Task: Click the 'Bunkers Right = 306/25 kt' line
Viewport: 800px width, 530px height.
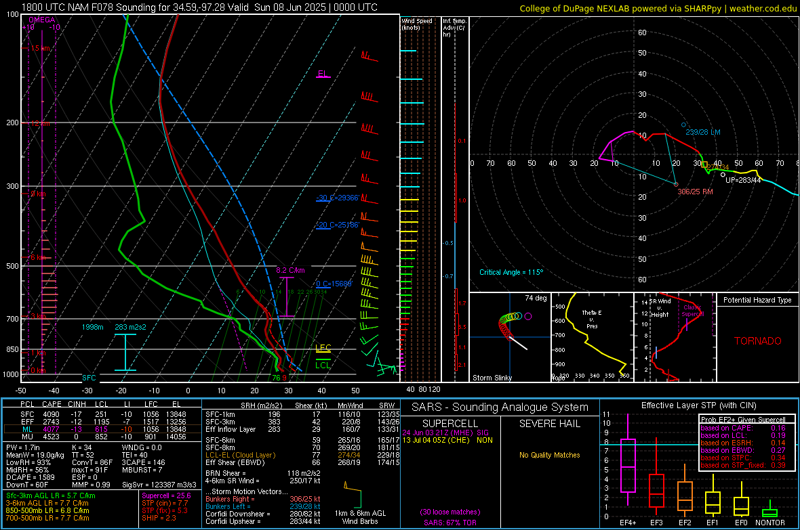Action: (x=263, y=499)
